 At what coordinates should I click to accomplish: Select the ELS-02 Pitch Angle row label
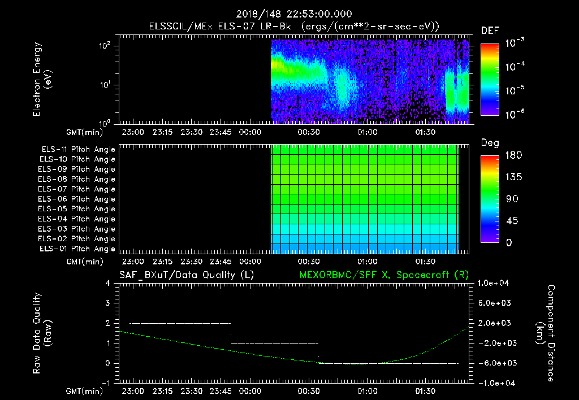click(76, 239)
